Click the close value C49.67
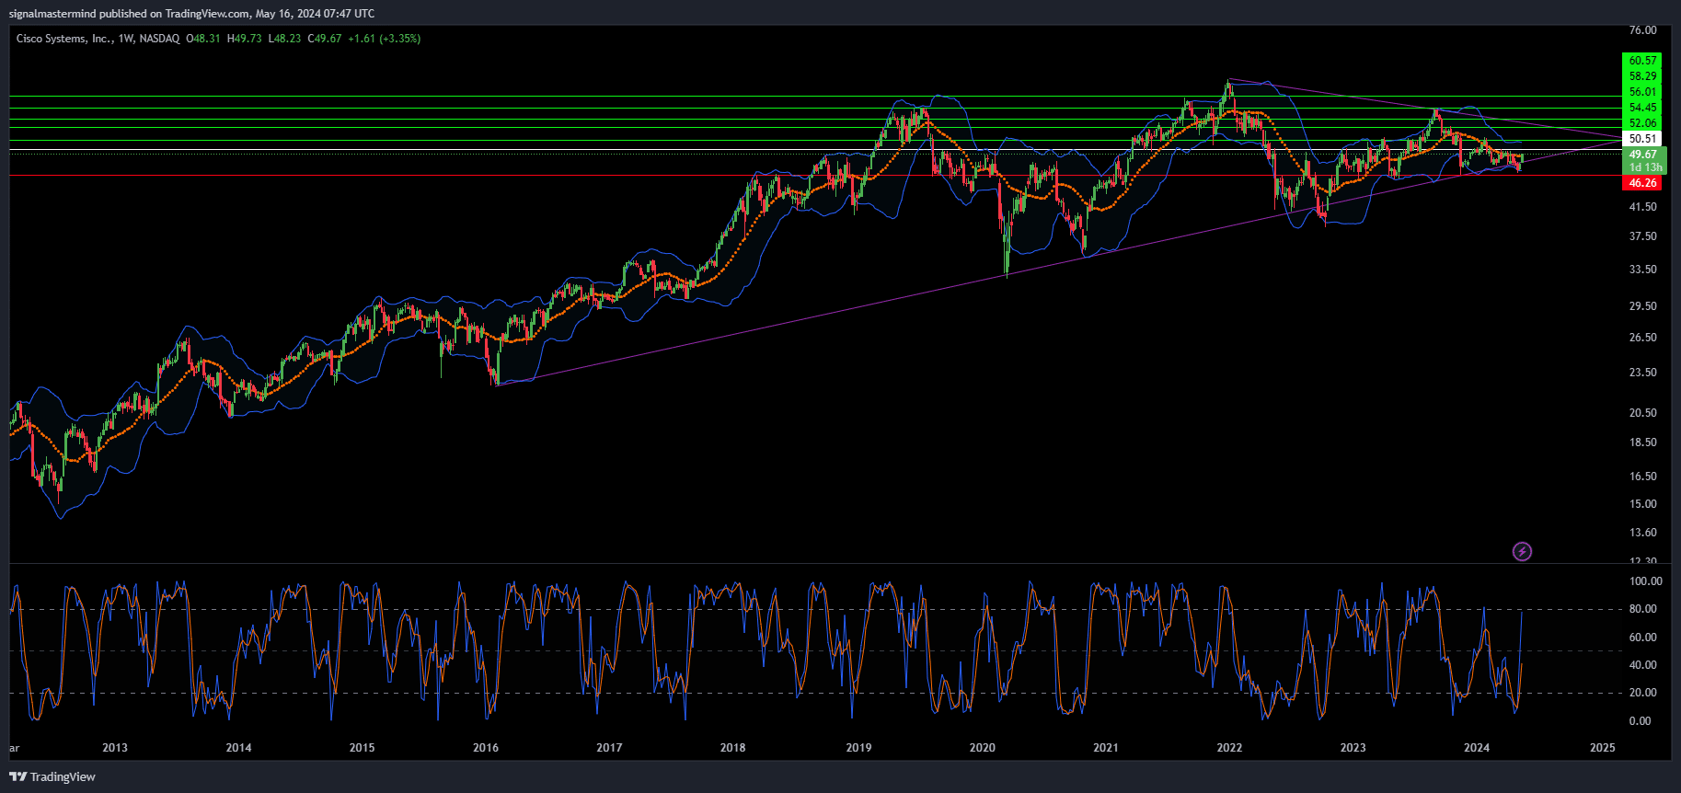The image size is (1681, 793). click(325, 39)
